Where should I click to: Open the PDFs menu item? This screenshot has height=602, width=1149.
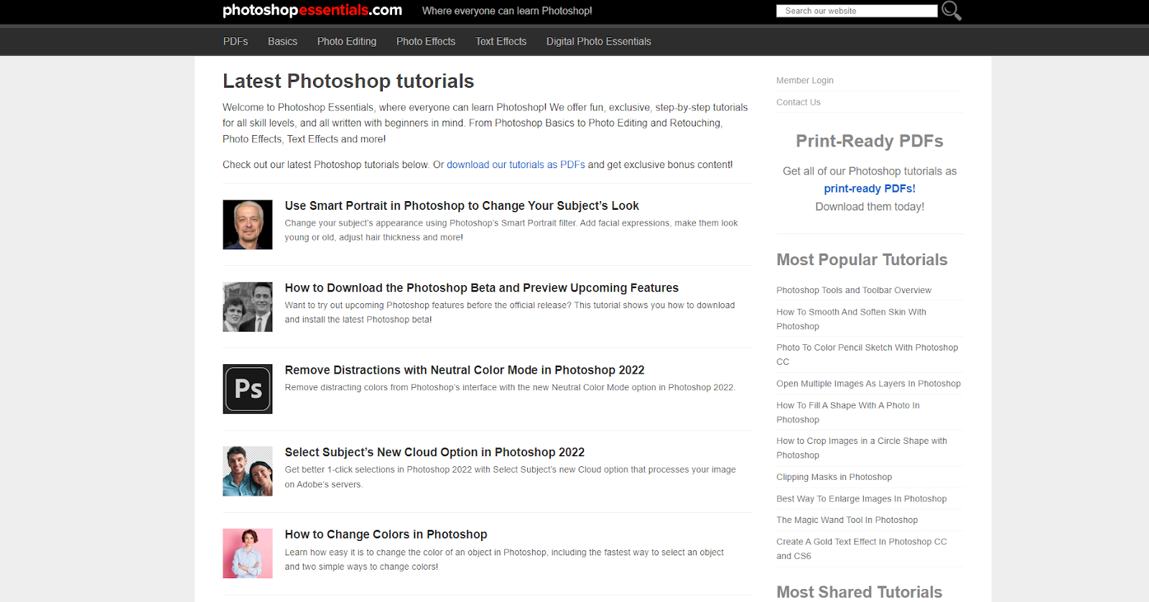pos(236,42)
